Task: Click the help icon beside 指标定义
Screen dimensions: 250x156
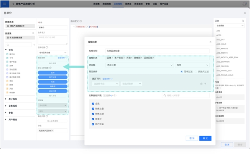Action: (81, 21)
